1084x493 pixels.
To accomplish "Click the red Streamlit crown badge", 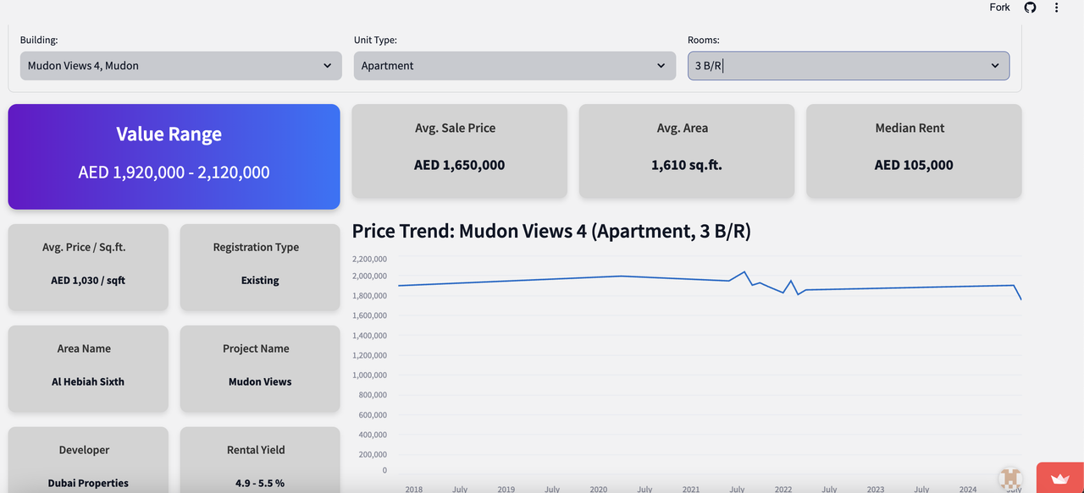I will (1059, 478).
